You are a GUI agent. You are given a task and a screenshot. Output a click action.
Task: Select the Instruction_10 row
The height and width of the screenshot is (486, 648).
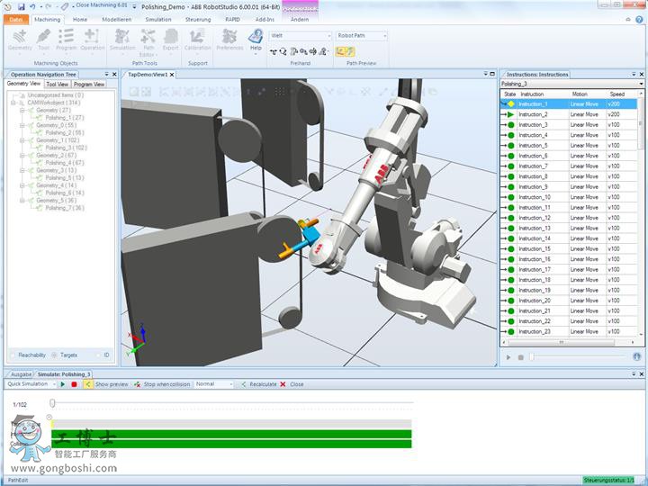pos(569,197)
